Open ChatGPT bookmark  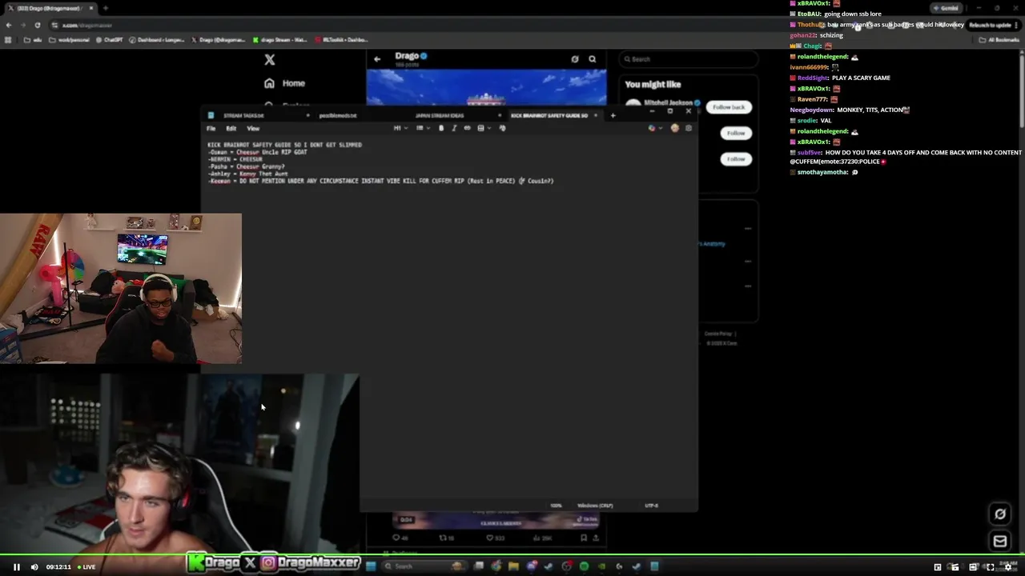(108, 39)
